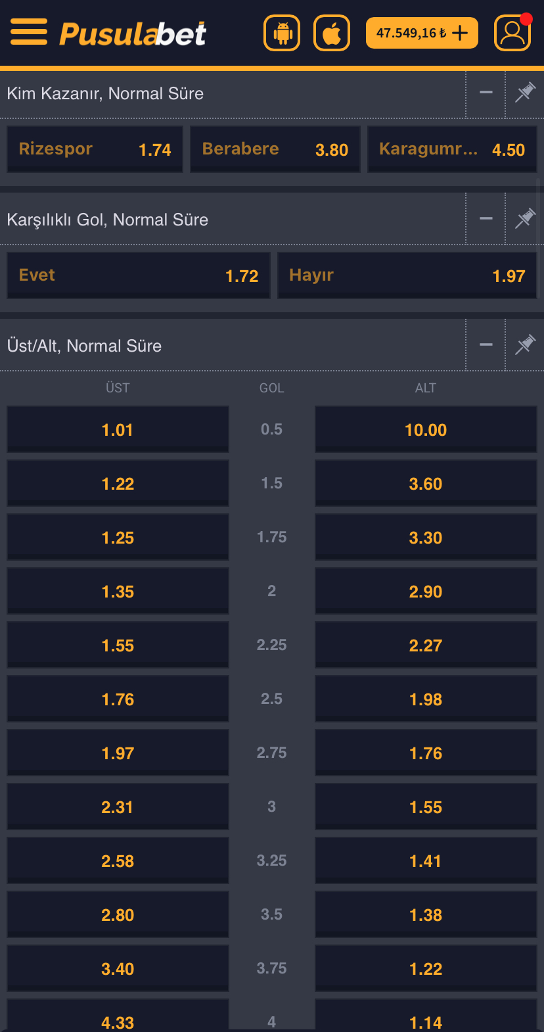The image size is (544, 1032).
Task: Toggle the Berabere 3.80 bet selection
Action: coord(275,149)
